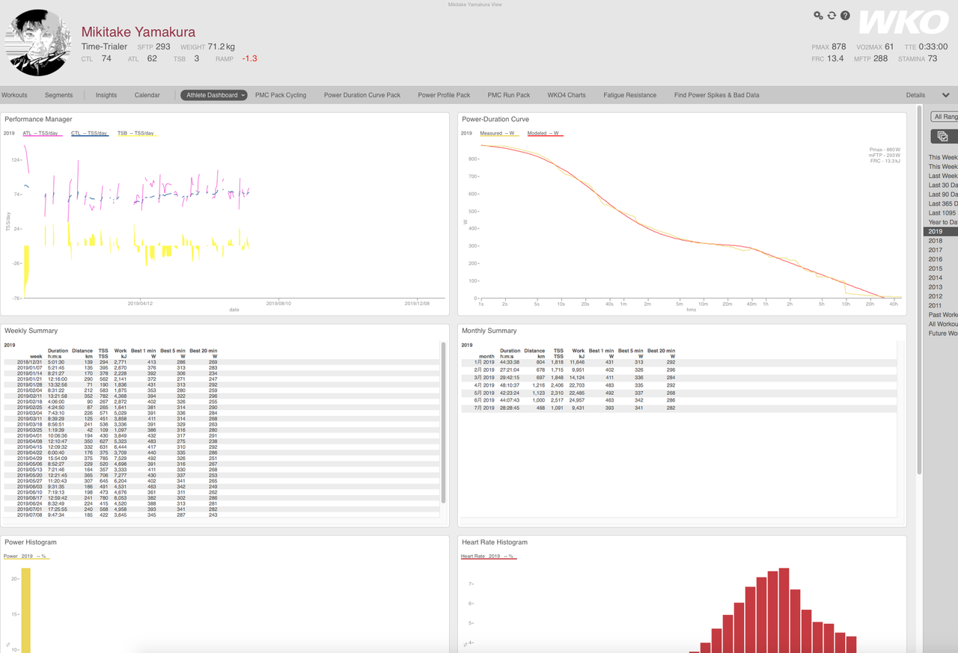Open the Details panel label
This screenshot has width=958, height=653.
coord(915,95)
